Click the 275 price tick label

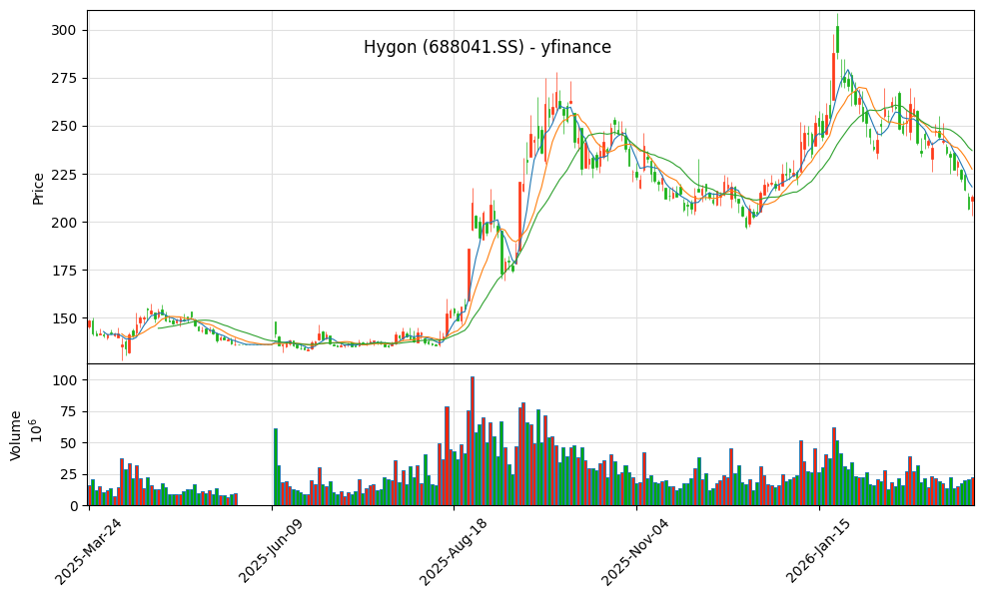coord(64,78)
